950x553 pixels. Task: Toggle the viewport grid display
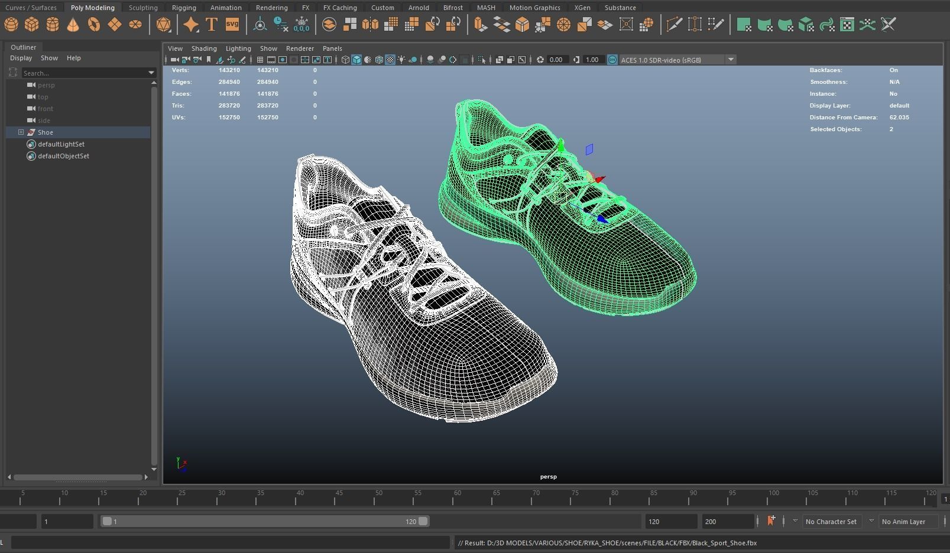[260, 60]
